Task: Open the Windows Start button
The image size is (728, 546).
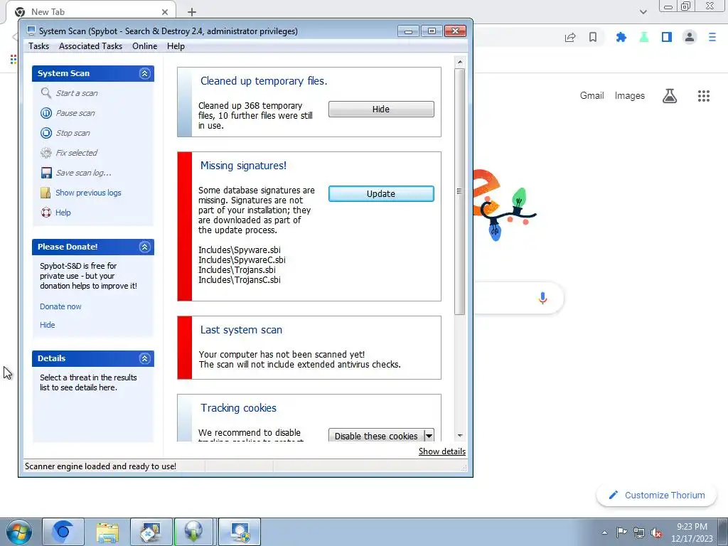Action: (19, 532)
